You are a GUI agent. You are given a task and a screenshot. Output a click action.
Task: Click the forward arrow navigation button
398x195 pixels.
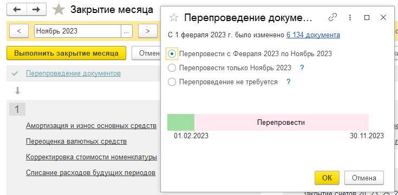tap(37, 10)
